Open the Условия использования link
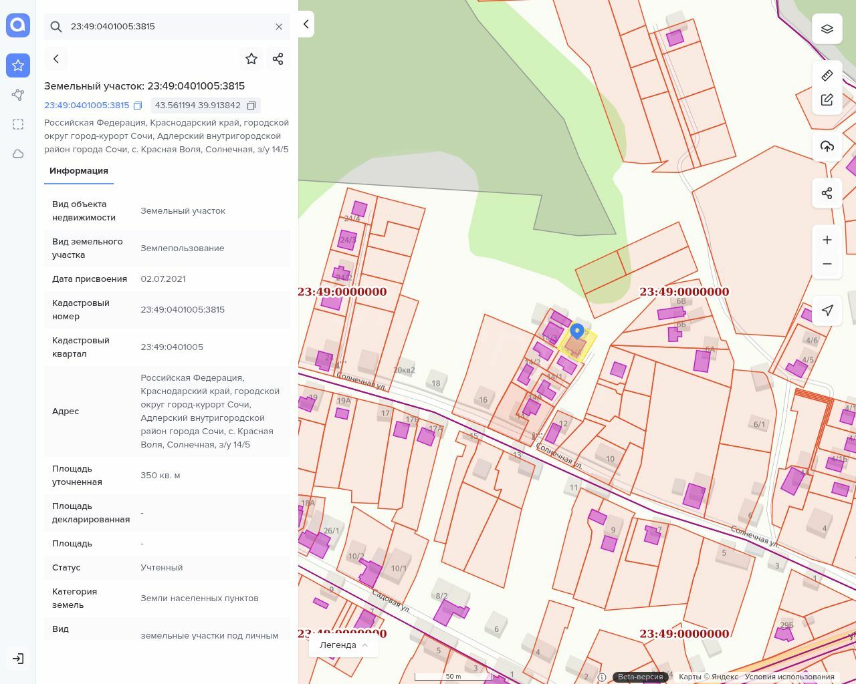The height and width of the screenshot is (684, 856). pos(789,677)
